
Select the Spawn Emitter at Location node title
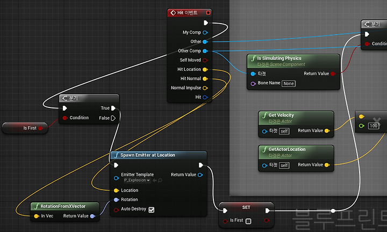(148, 155)
